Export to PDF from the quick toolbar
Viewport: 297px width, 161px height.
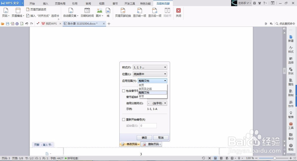[x=12, y=24]
